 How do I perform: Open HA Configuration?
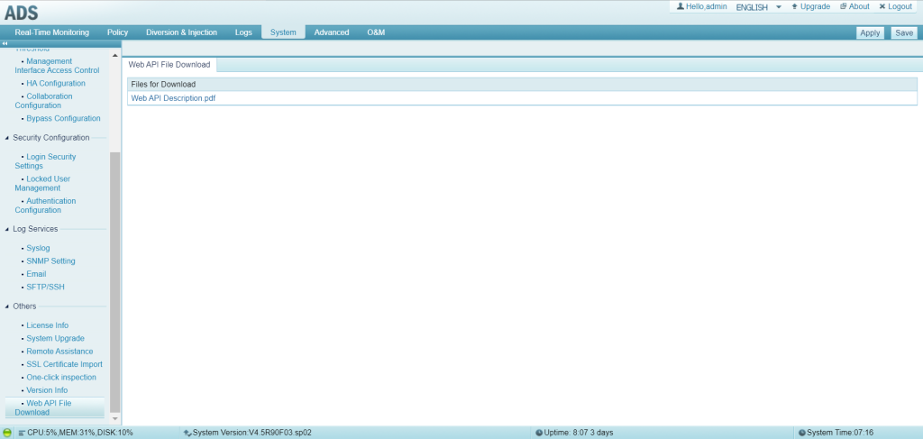point(56,84)
